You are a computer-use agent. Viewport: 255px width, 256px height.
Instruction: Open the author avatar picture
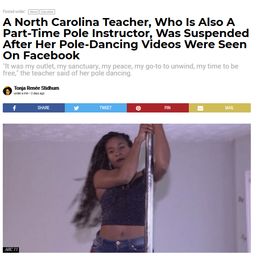click(x=7, y=91)
